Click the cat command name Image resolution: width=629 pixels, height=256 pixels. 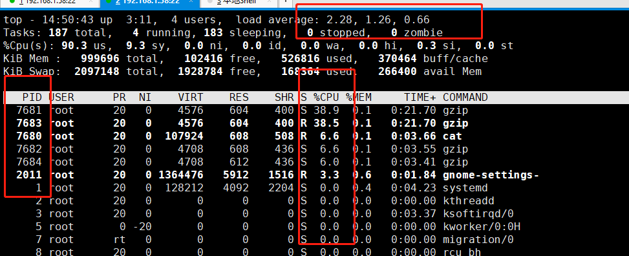click(x=453, y=136)
